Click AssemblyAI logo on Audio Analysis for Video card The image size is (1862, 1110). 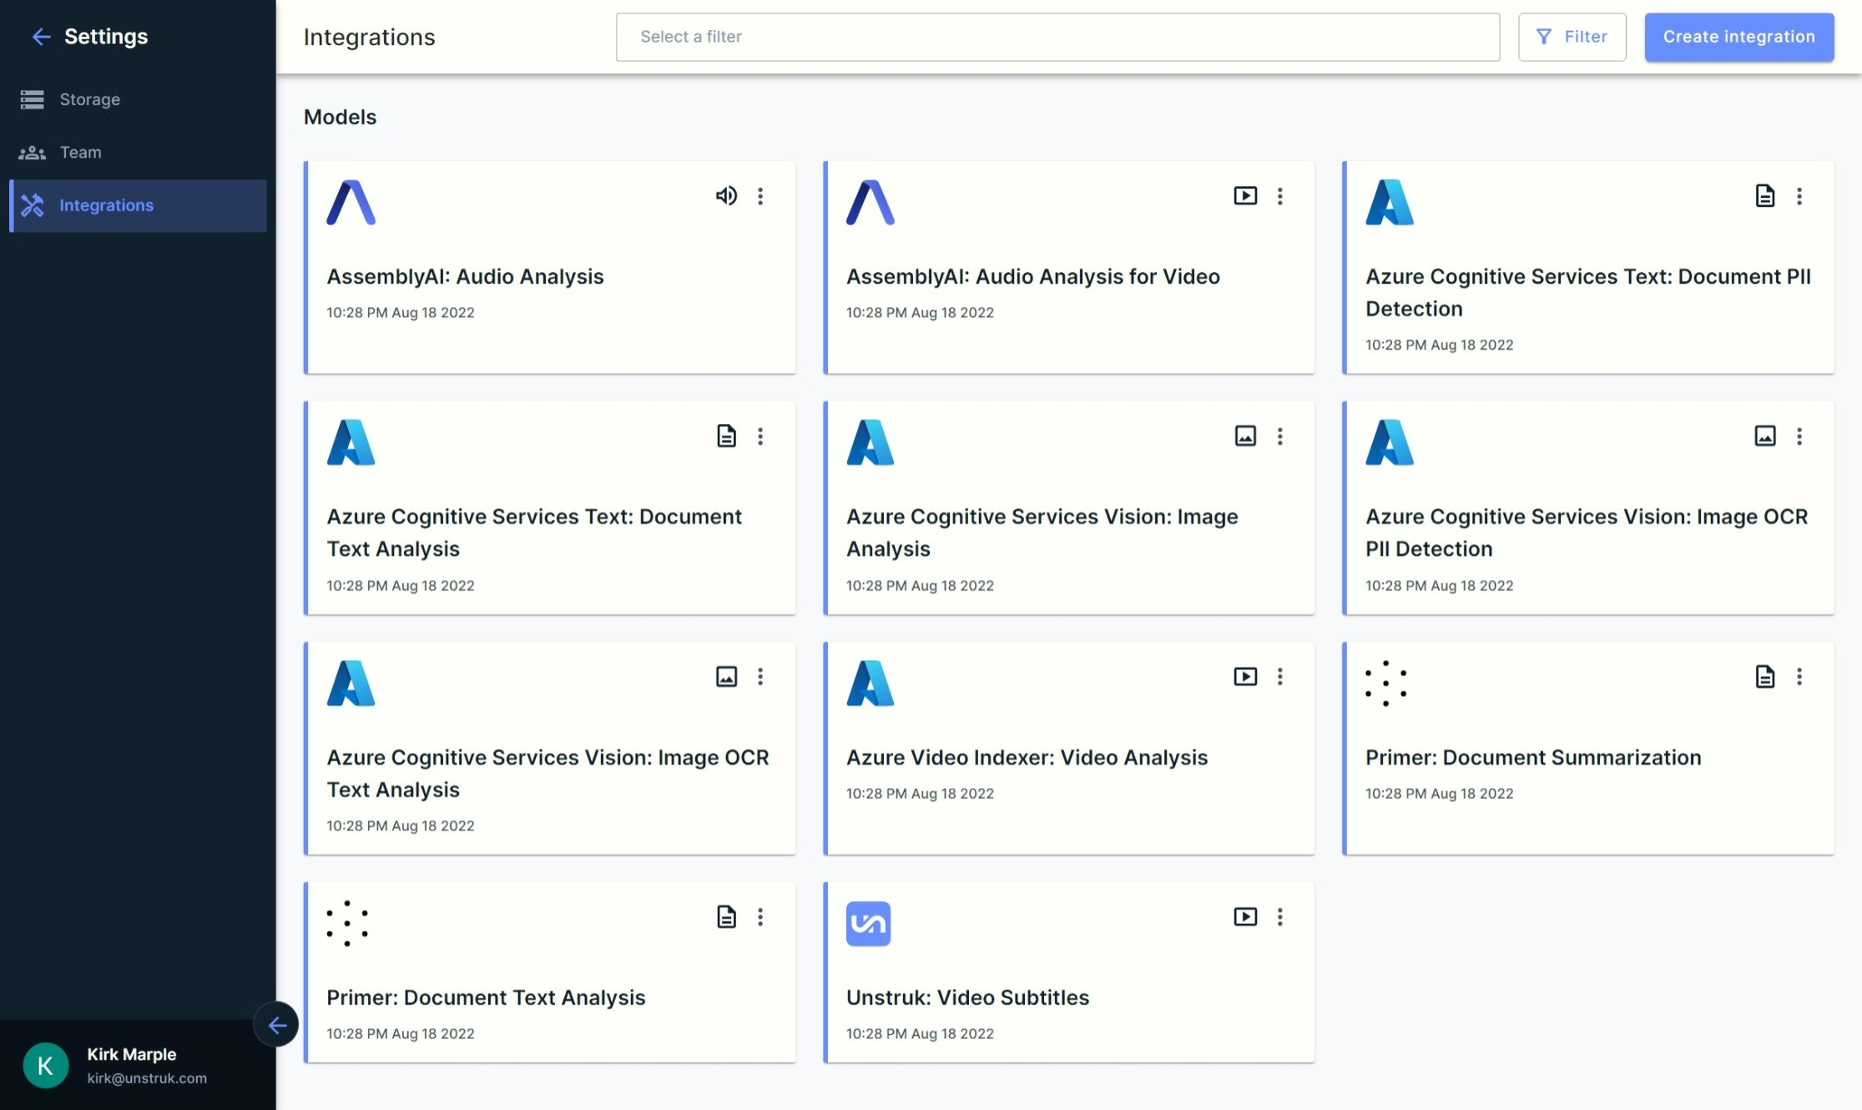870,203
